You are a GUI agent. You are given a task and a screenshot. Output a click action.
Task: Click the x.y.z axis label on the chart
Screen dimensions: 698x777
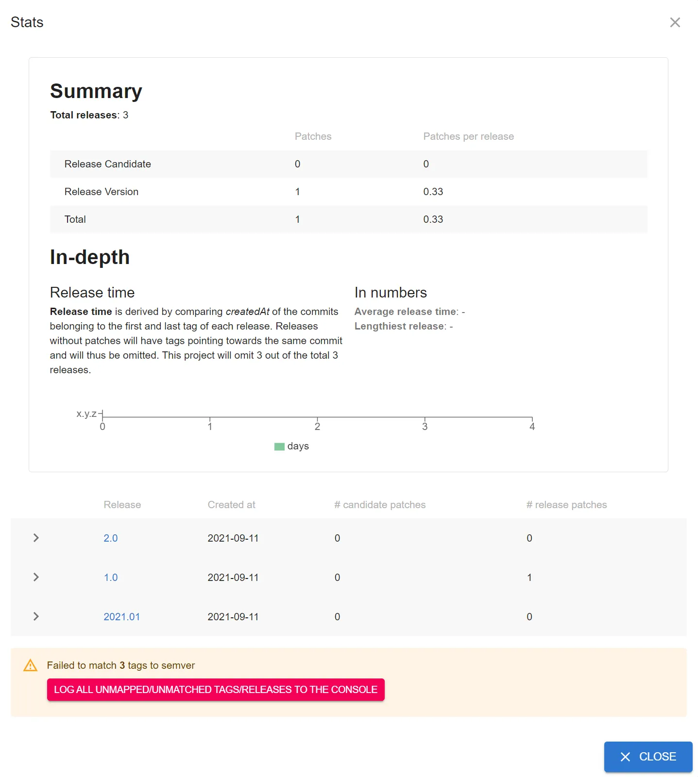click(x=86, y=414)
